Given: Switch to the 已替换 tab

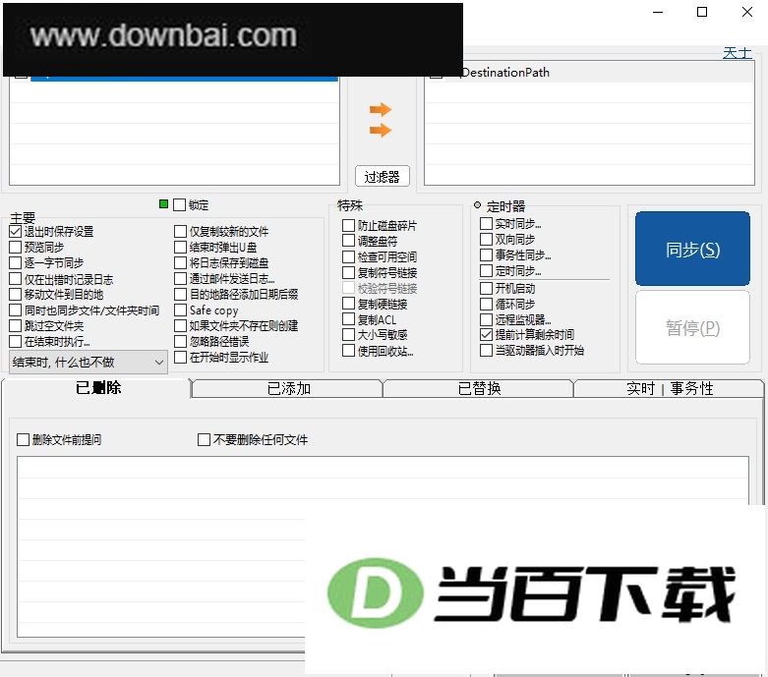Looking at the screenshot, I should click(x=479, y=389).
